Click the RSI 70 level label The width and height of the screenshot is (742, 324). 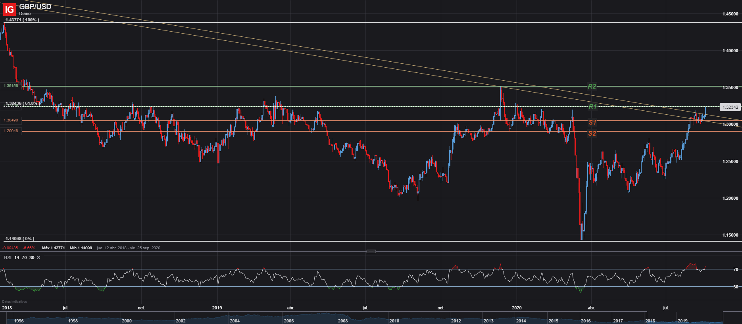point(736,269)
